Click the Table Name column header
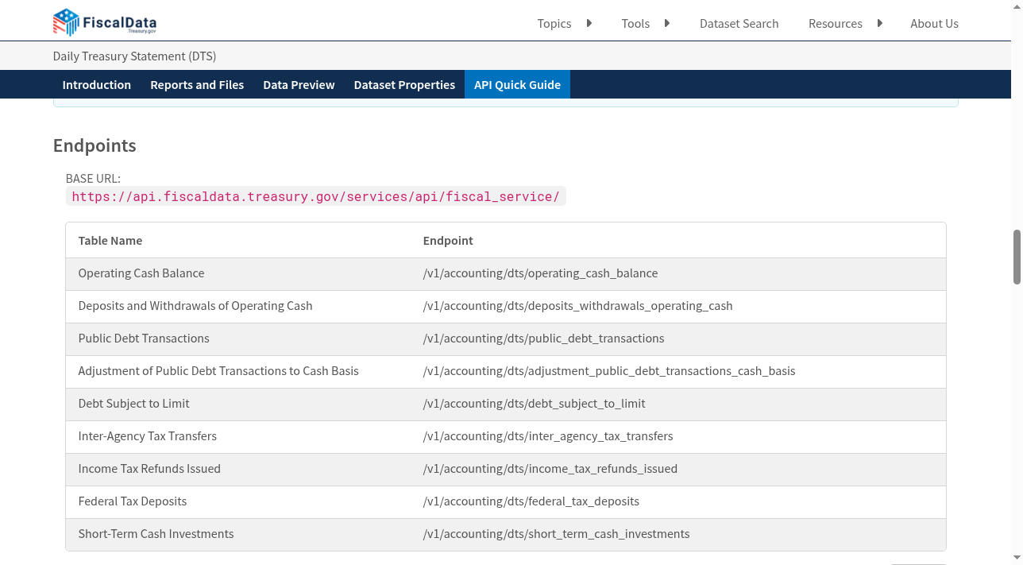 [x=110, y=240]
